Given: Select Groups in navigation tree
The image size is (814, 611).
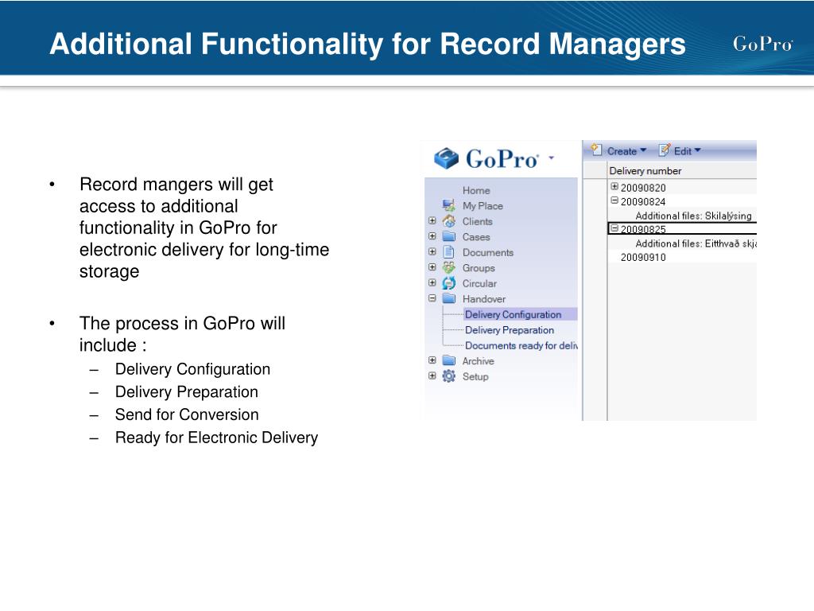Looking at the screenshot, I should pos(478,268).
